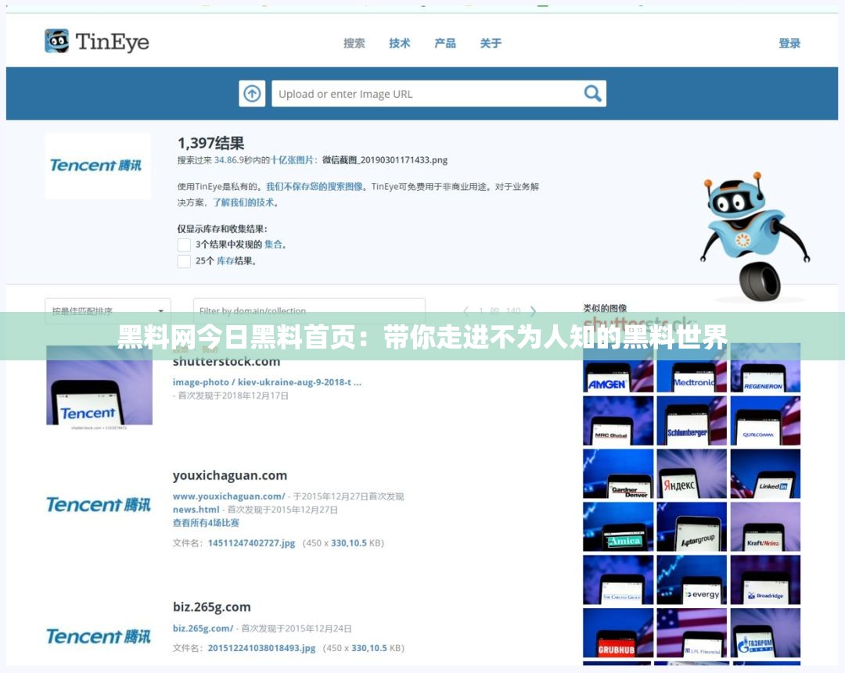Screen dimensions: 845x673
Task: Open the Яндекс similar image thumbnail
Action: pyautogui.click(x=692, y=474)
